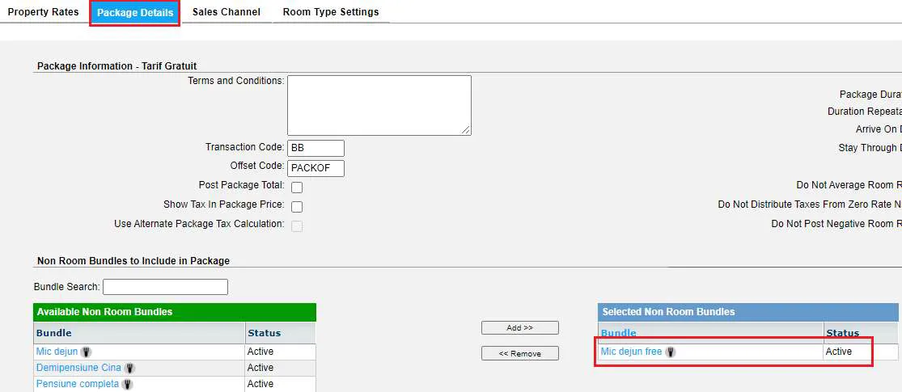Click the fork icon beside Mic dejun free

(x=671, y=352)
